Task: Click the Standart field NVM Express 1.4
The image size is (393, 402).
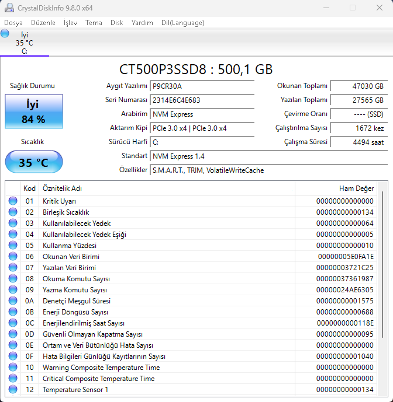Action: [268, 156]
